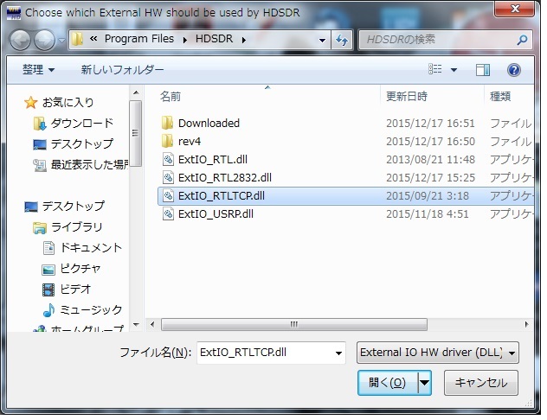Select the ExtIO_RTL2832.dll file
547x420 pixels.
click(x=345, y=178)
